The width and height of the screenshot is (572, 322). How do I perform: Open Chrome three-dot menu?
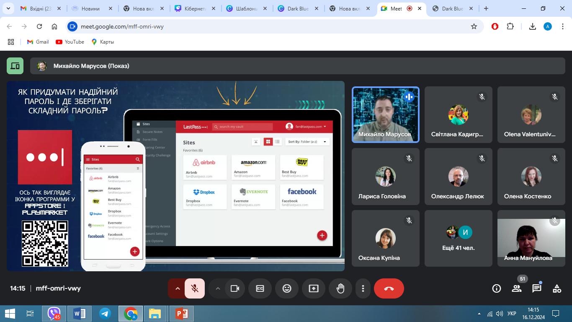click(x=562, y=26)
